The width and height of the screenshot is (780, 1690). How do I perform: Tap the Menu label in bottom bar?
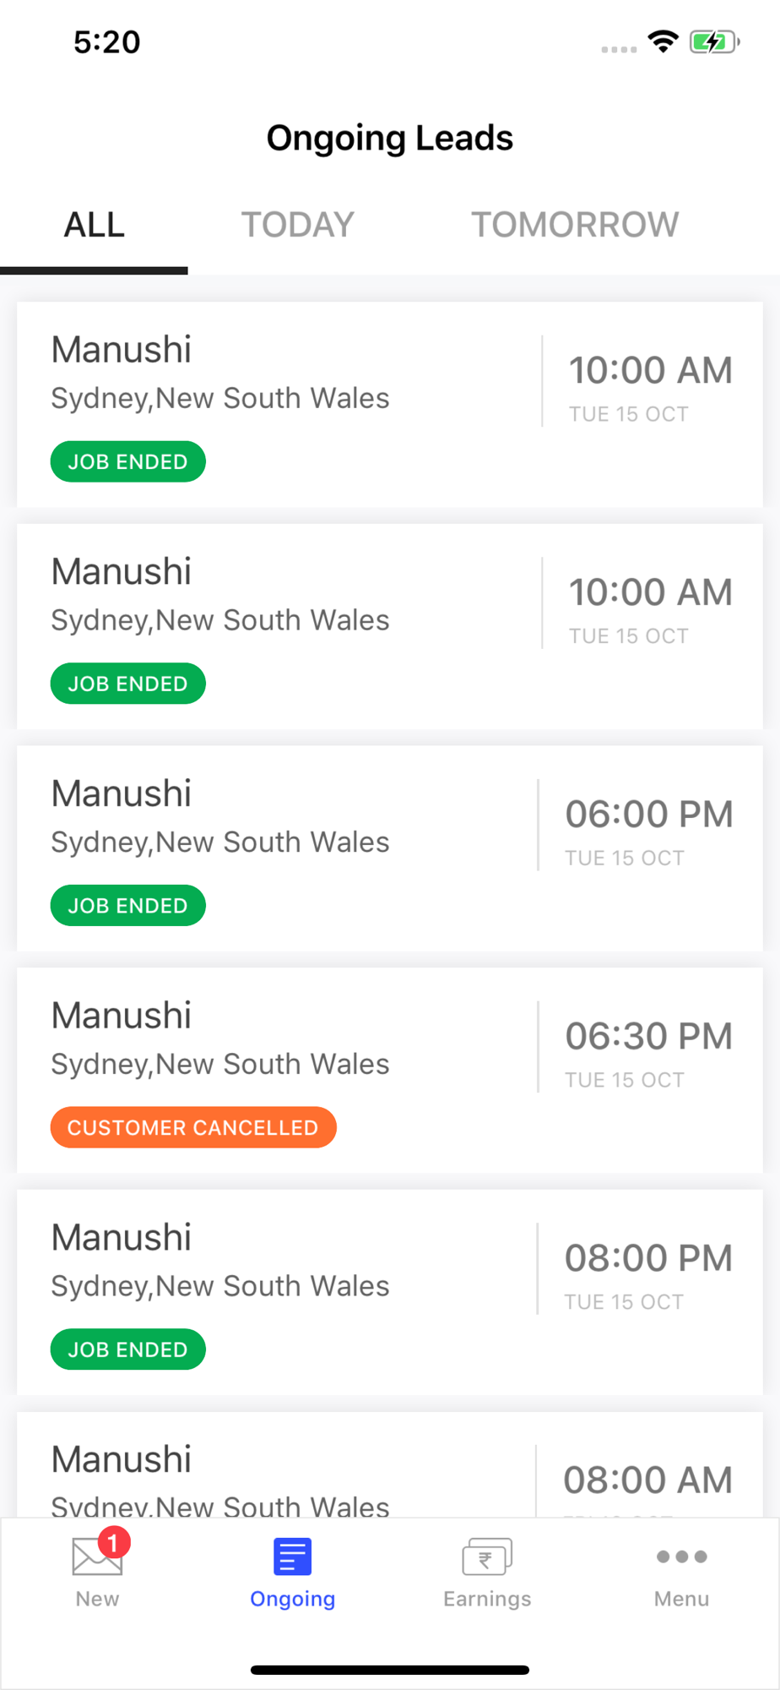pyautogui.click(x=681, y=1599)
